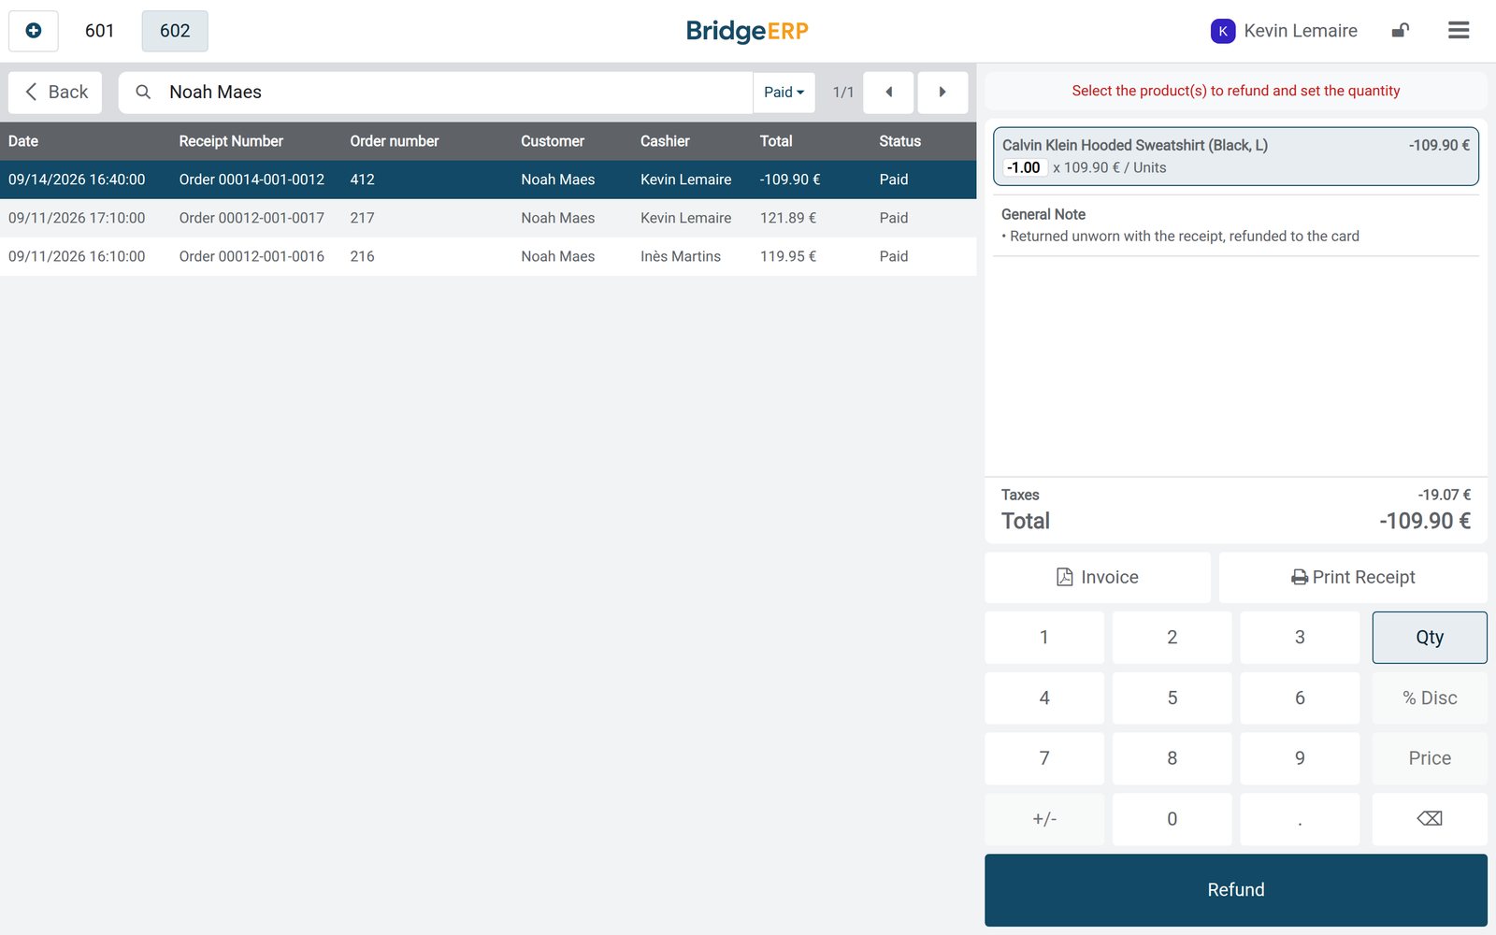Go back with the Back button
This screenshot has height=935, width=1496.
pos(55,93)
